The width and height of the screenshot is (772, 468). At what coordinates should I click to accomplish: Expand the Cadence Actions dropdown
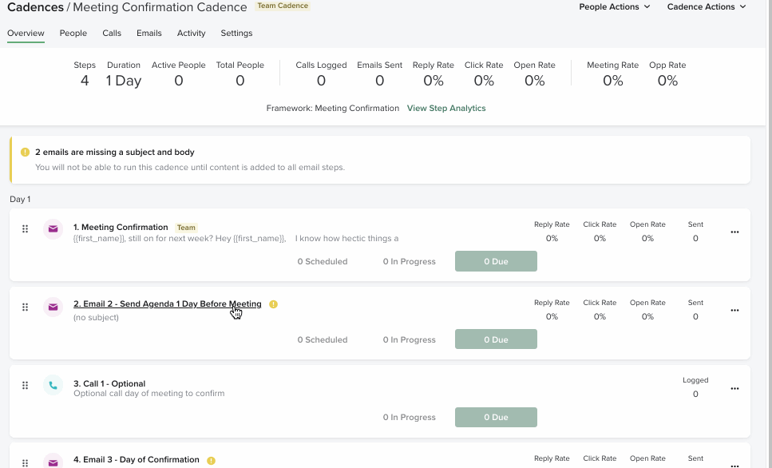click(706, 7)
